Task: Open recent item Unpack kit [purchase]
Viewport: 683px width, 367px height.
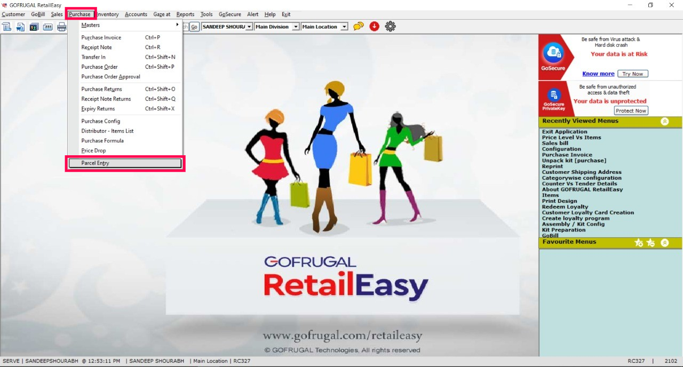Action: pos(574,161)
